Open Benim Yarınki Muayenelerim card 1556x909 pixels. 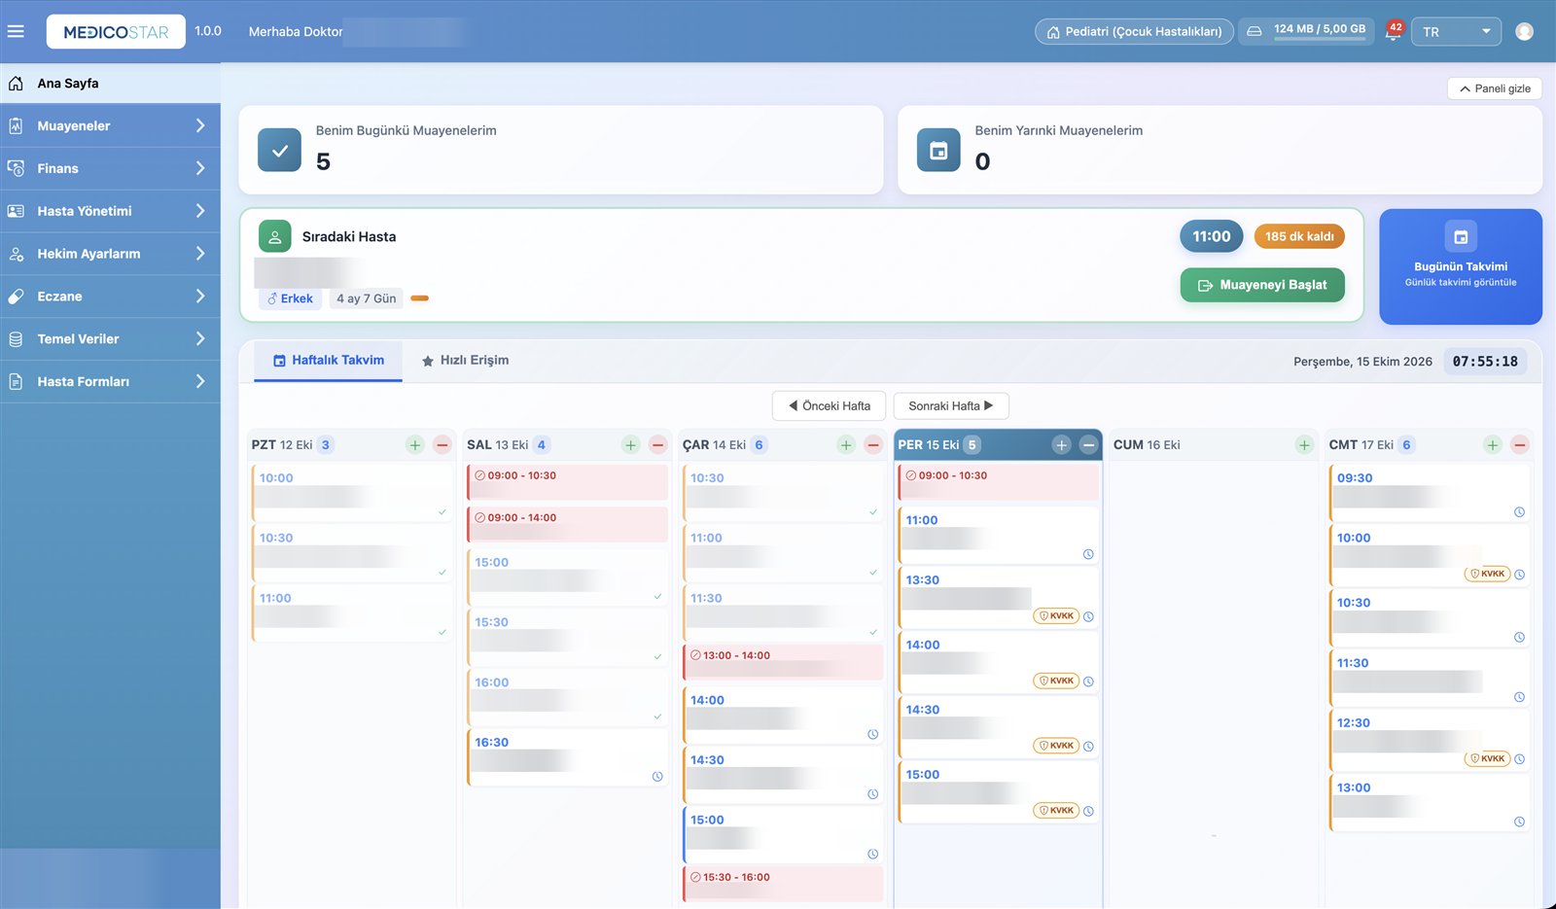coord(1220,150)
